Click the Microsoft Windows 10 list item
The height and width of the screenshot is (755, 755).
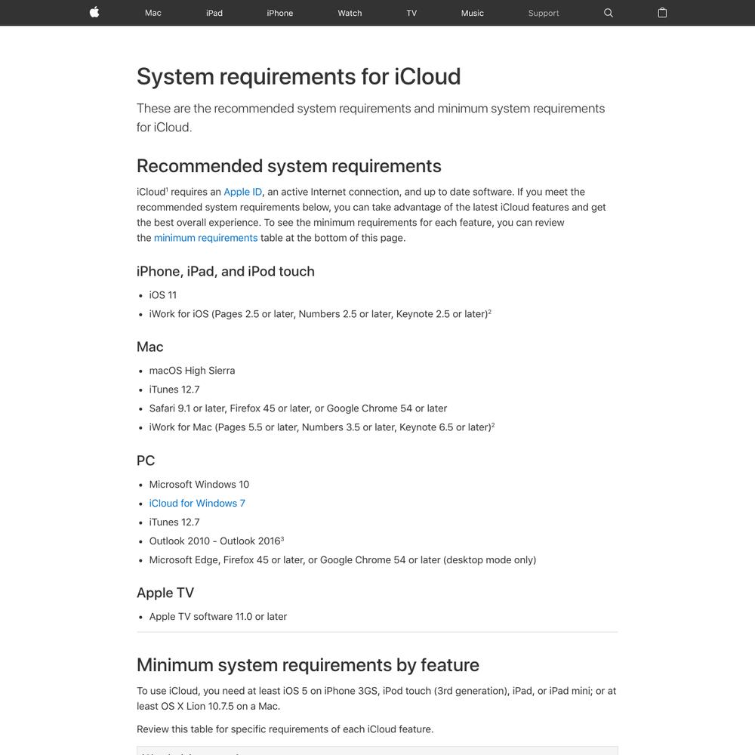pyautogui.click(x=199, y=485)
